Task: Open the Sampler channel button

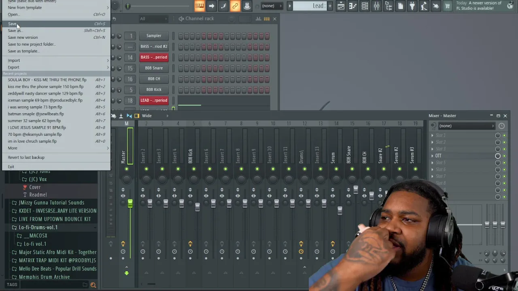Action: [154, 36]
